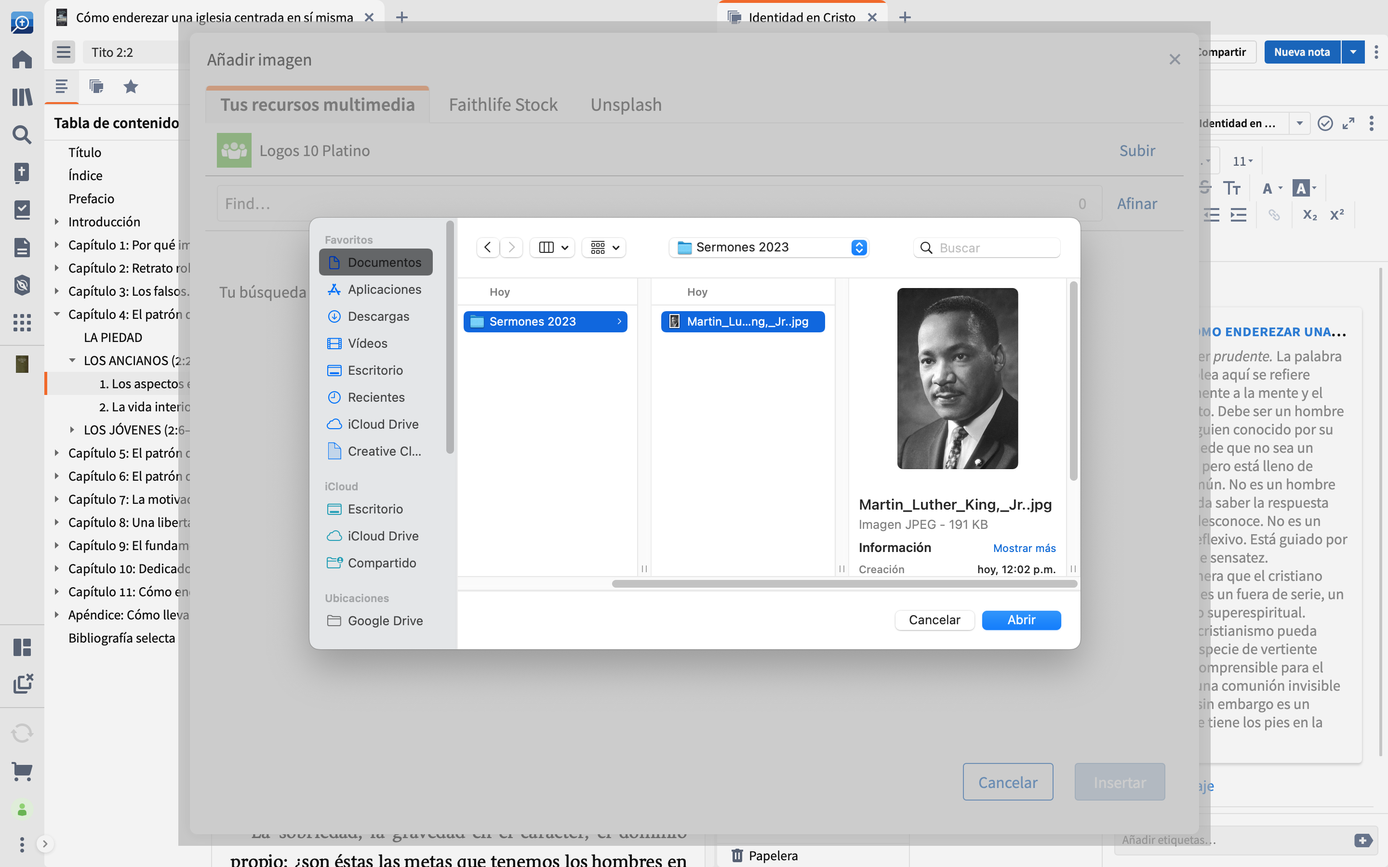Click Nueva nota button
This screenshot has height=867, width=1388.
click(1302, 52)
